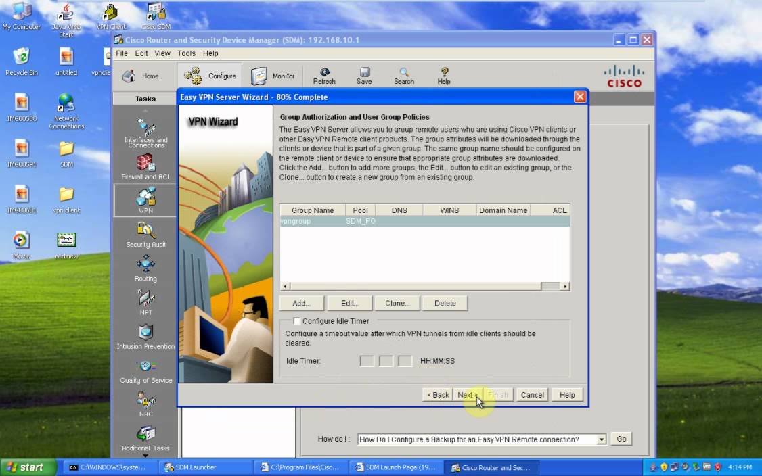Select the Movie desktop icon

coord(22,245)
